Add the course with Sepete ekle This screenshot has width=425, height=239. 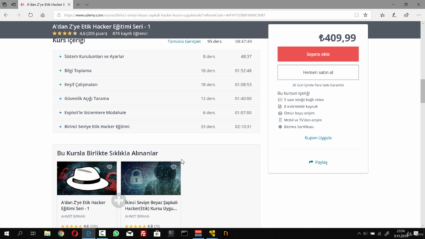[318, 54]
